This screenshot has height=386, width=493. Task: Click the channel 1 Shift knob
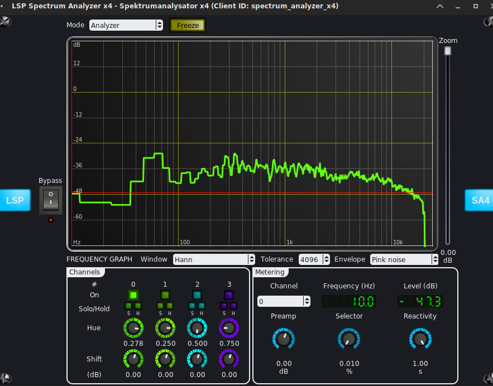165,360
